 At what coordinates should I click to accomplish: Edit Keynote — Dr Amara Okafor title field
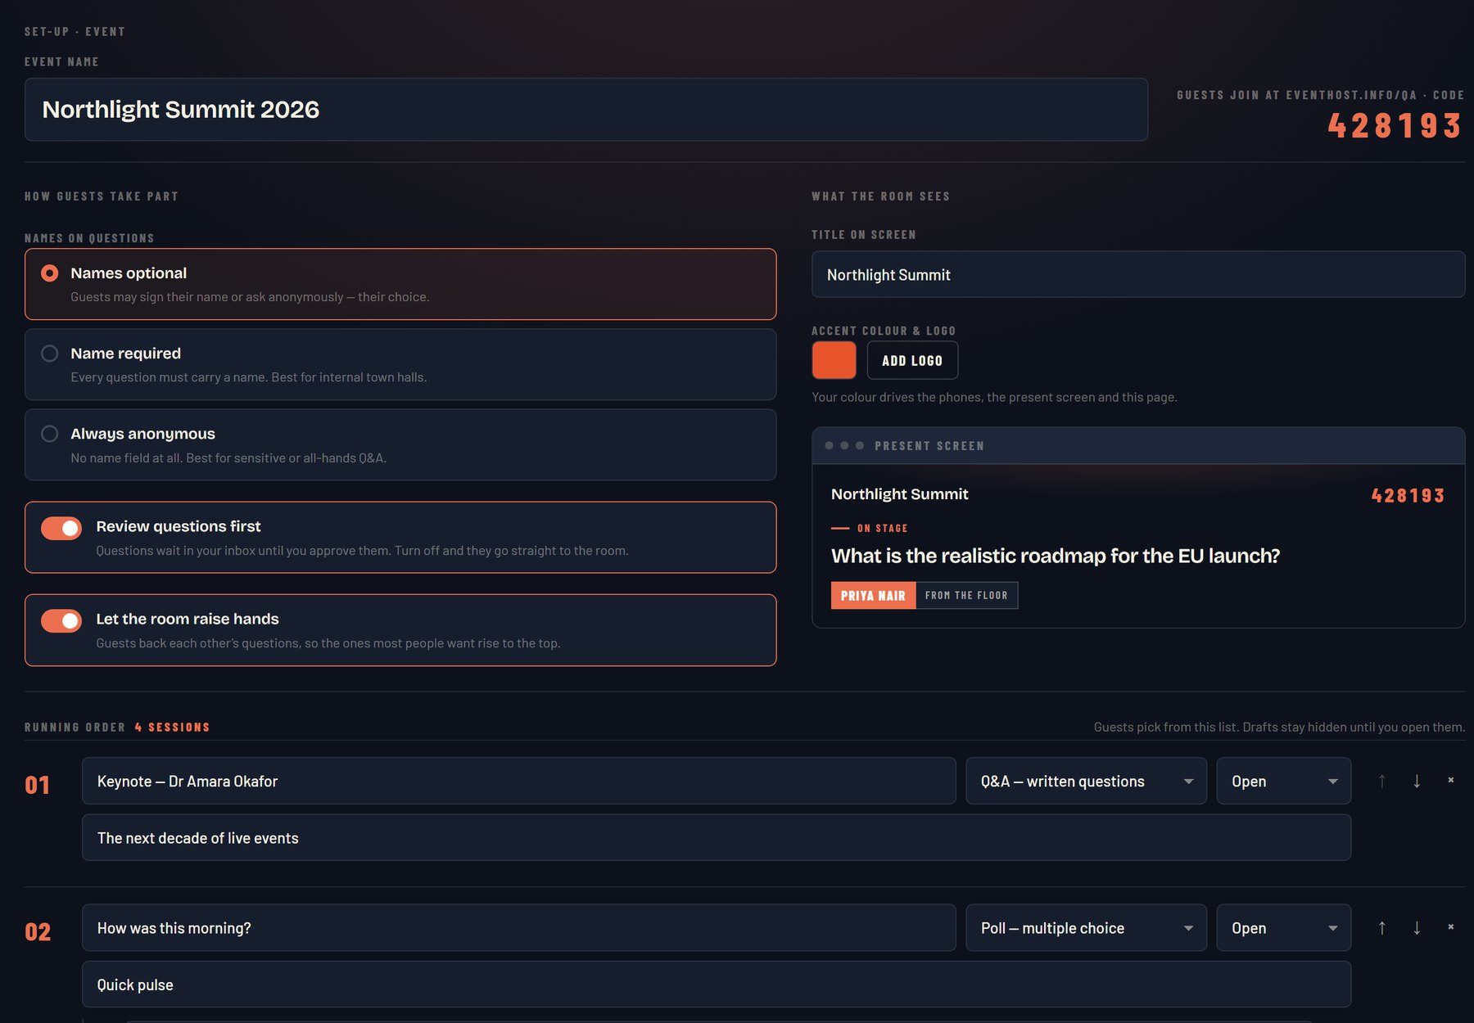click(x=518, y=781)
